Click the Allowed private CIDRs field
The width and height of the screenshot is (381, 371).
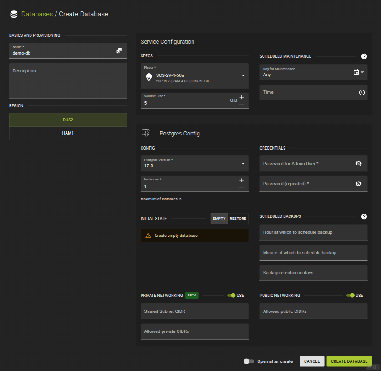tap(194, 331)
